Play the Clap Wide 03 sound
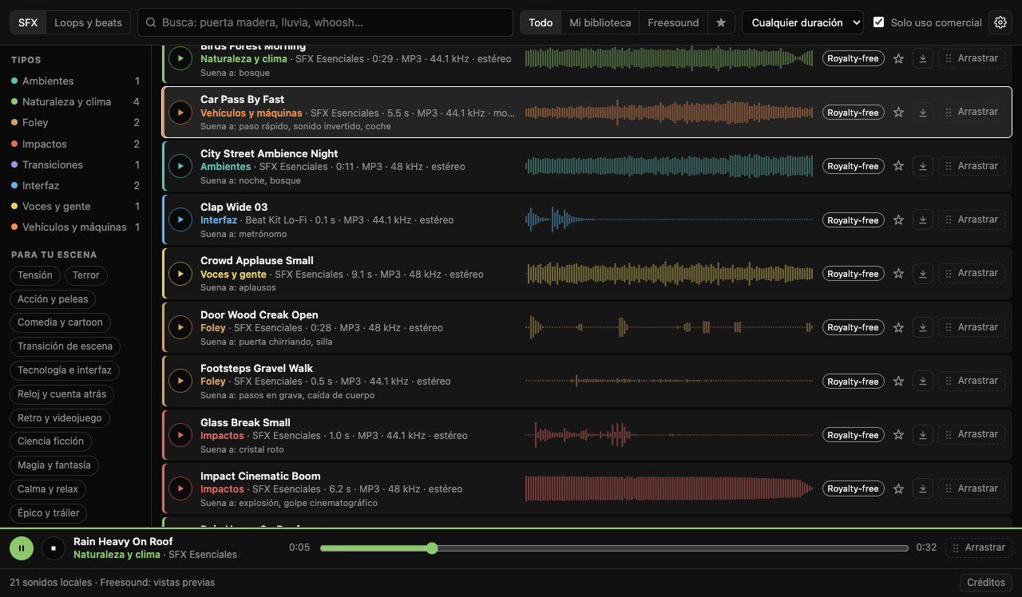1022x597 pixels. pyautogui.click(x=180, y=219)
